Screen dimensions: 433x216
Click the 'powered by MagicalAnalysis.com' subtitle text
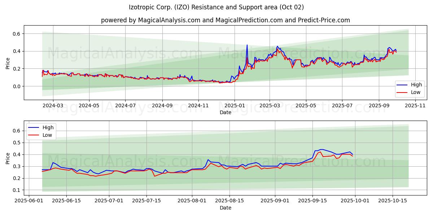[150, 20]
